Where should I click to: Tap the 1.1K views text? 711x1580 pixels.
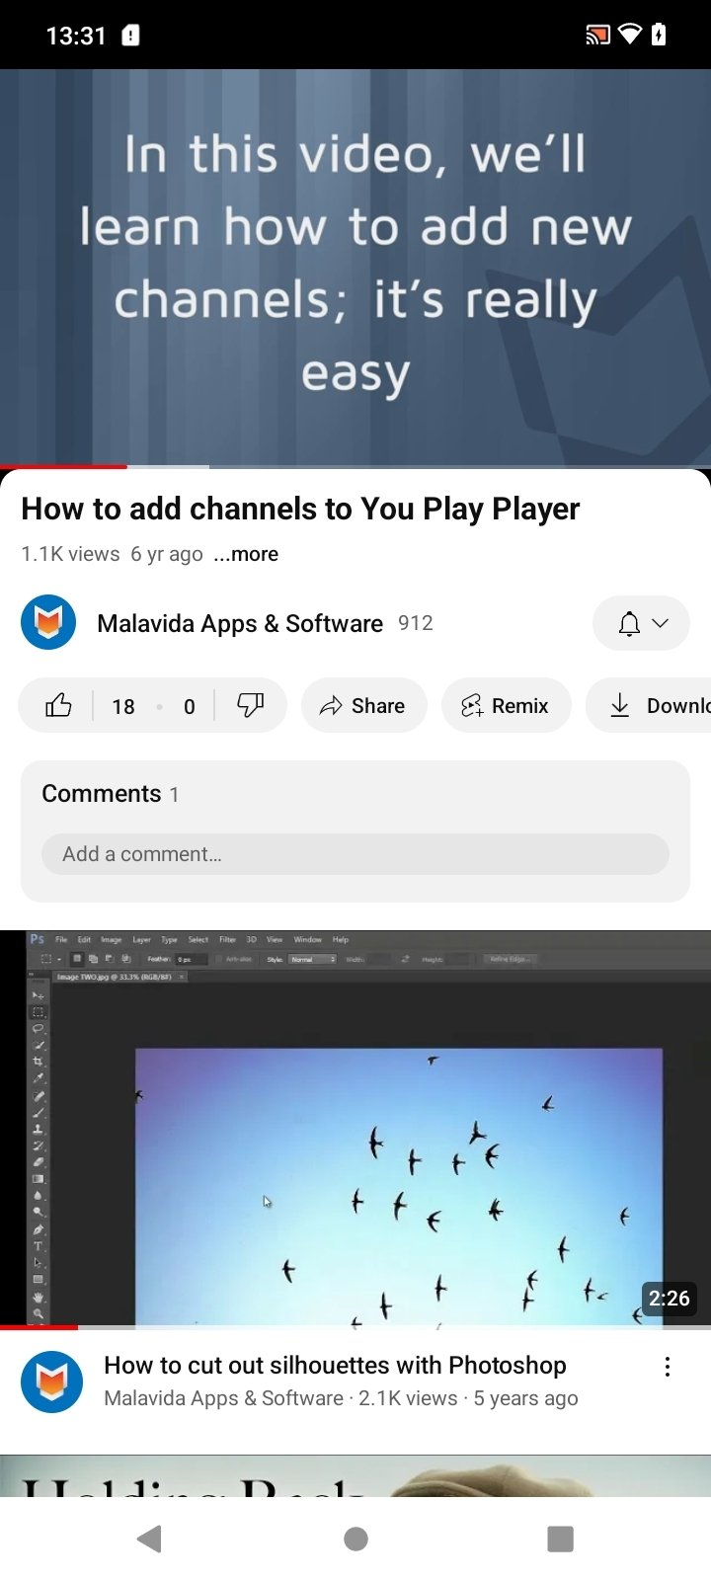click(70, 554)
